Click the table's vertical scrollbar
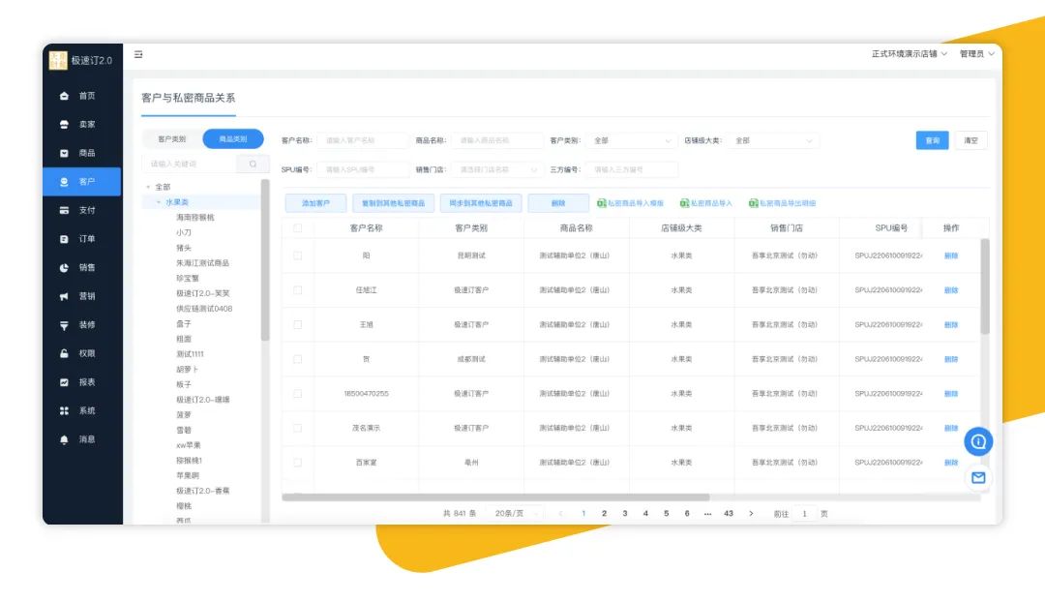The image size is (1045, 601). pos(984,286)
